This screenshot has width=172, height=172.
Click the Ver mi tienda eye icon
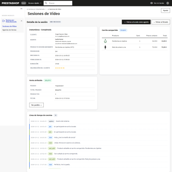[x=151, y=3]
